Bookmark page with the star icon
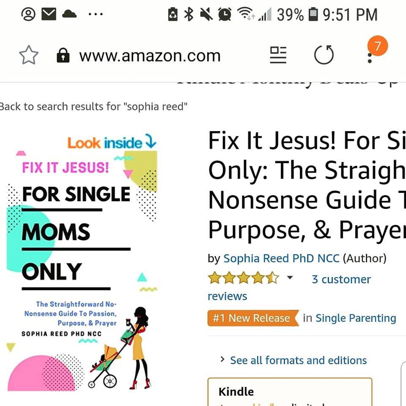The image size is (406, 406). pos(29,55)
